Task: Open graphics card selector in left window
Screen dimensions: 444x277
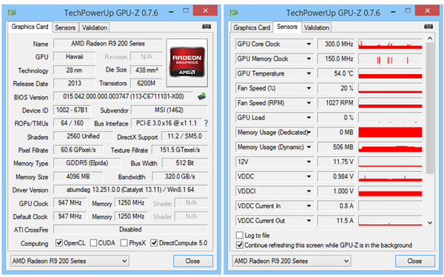Action: (70, 261)
